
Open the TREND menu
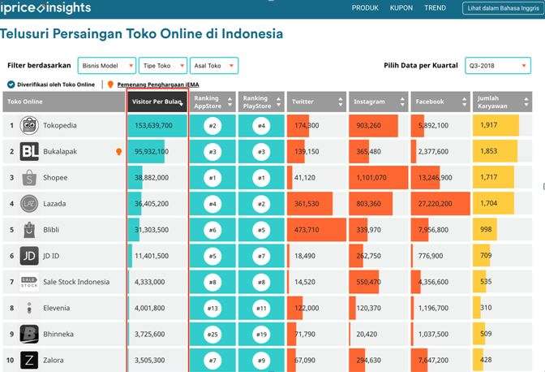pos(436,7)
